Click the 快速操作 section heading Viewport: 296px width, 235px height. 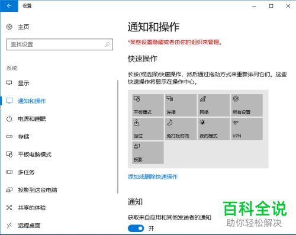click(143, 59)
